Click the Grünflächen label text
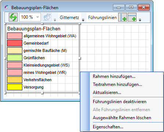164x132 pixels. click(34, 58)
